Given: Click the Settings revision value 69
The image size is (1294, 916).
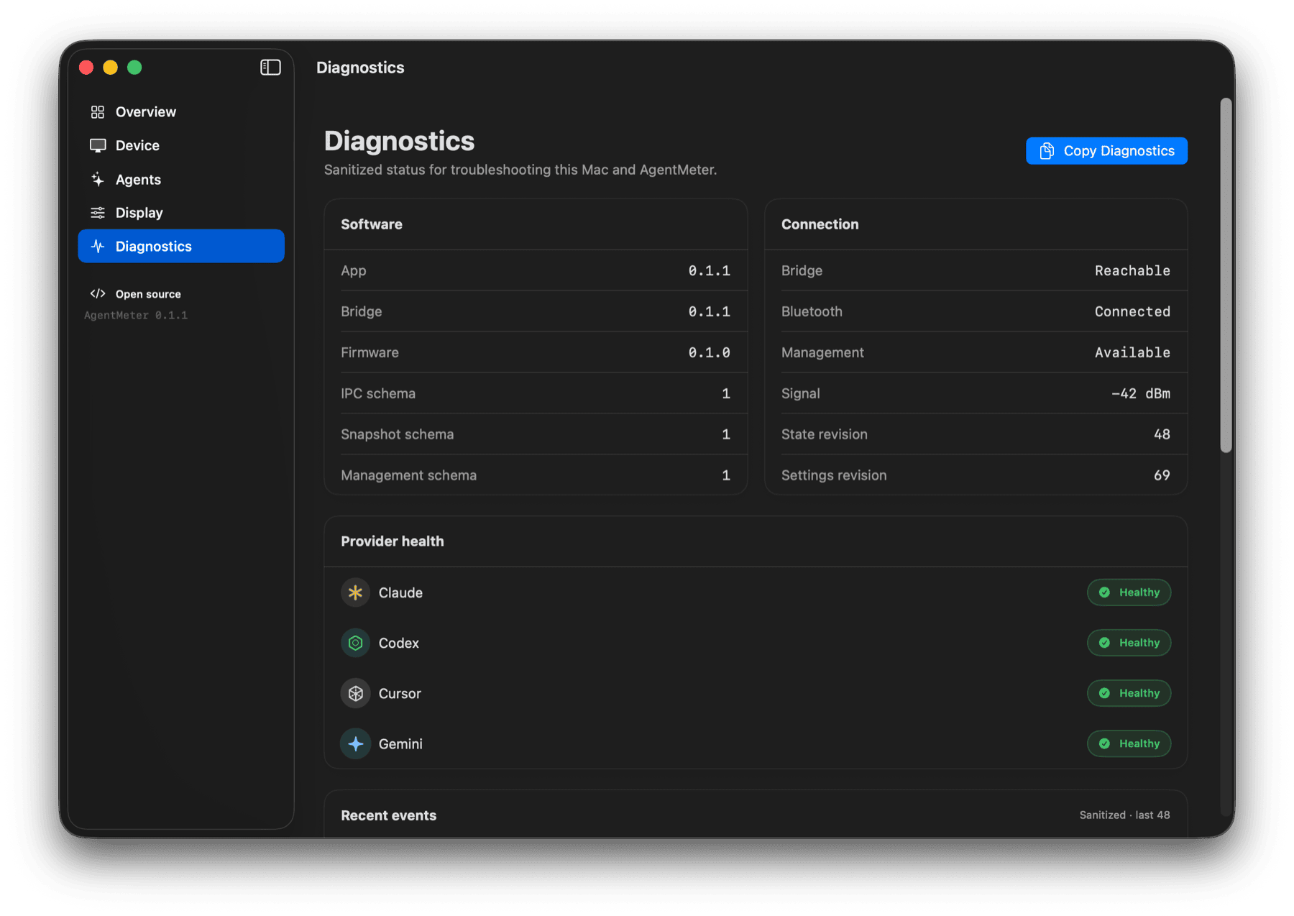Looking at the screenshot, I should coord(1162,475).
